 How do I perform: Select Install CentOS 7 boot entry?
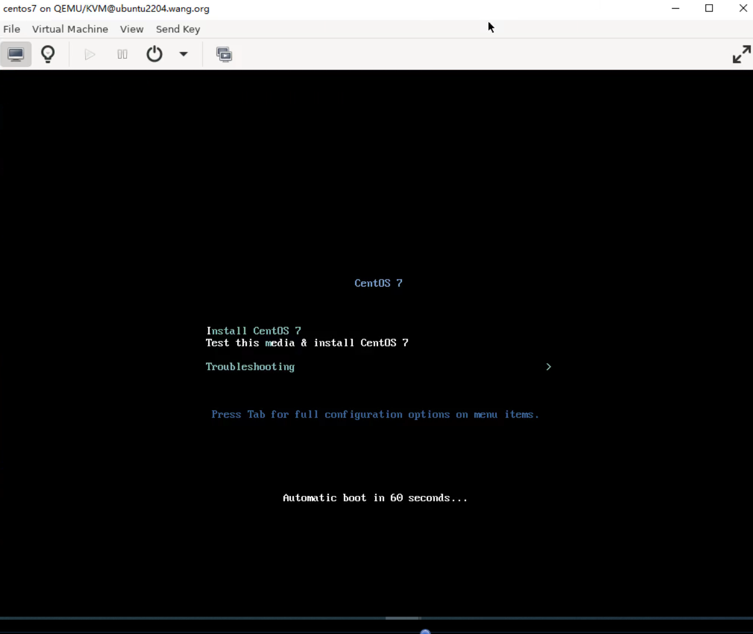(253, 331)
